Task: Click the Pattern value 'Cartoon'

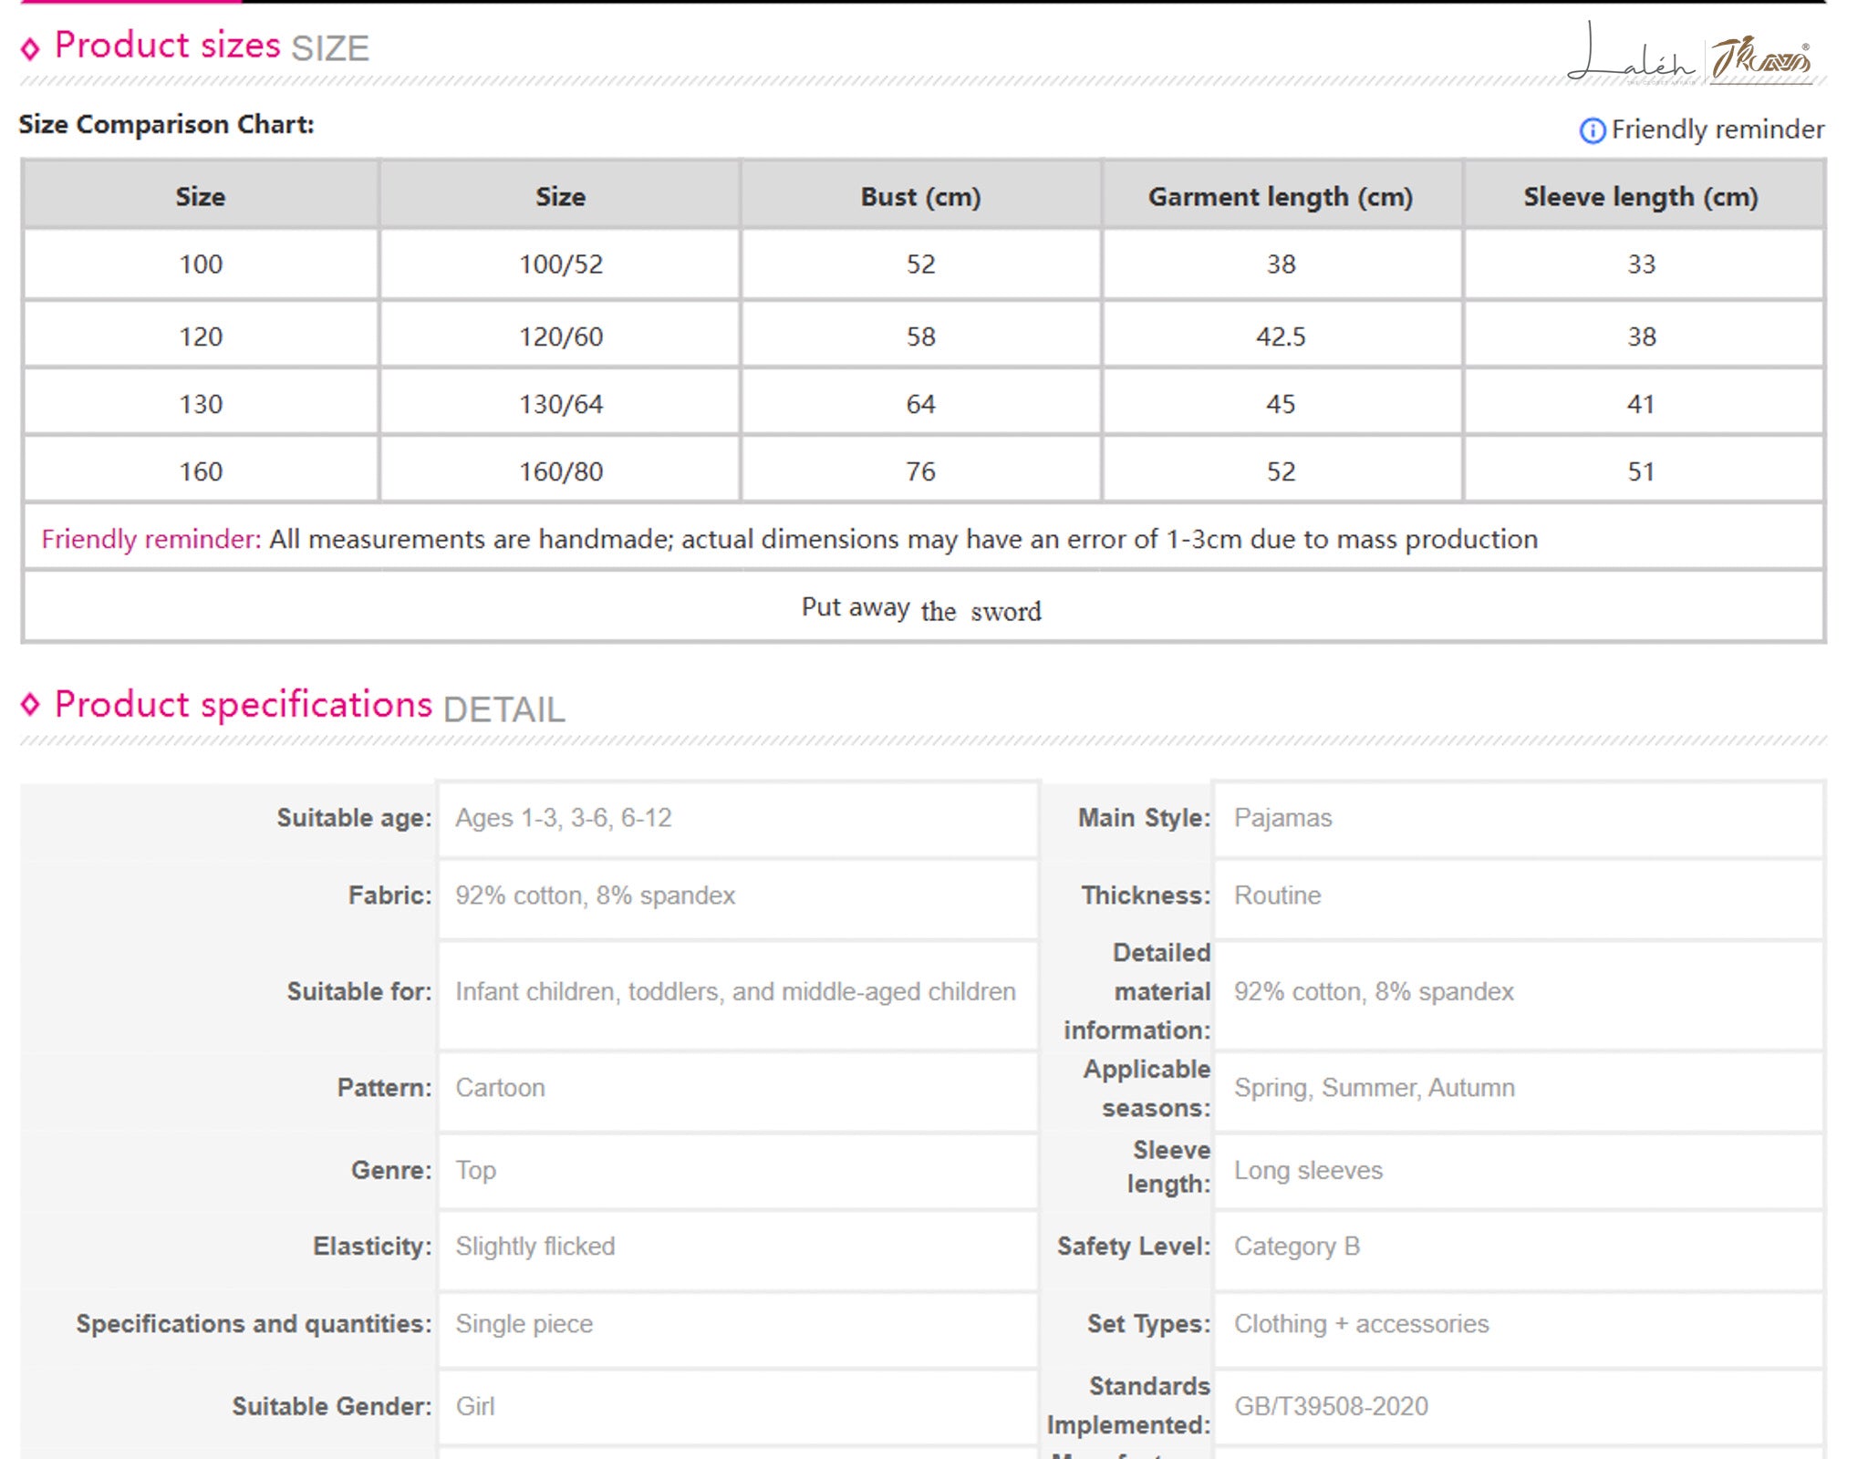Action: [x=500, y=1088]
